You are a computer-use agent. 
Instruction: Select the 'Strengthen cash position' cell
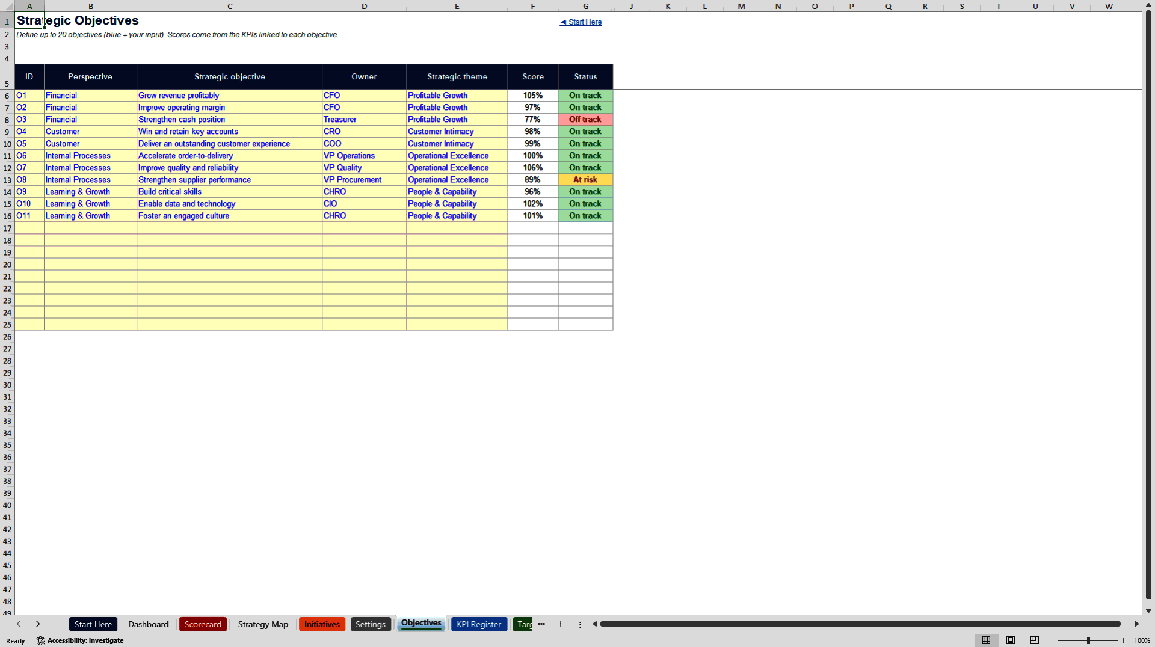230,120
